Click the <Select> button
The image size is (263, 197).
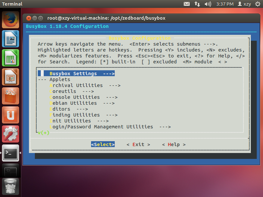click(103, 144)
